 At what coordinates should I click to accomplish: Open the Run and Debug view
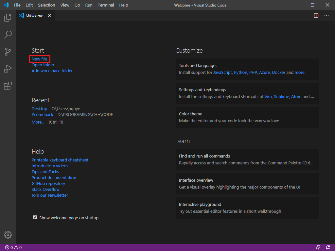click(x=8, y=69)
